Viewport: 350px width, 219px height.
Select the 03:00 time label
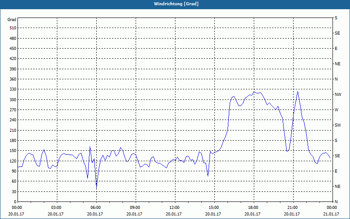(56, 208)
